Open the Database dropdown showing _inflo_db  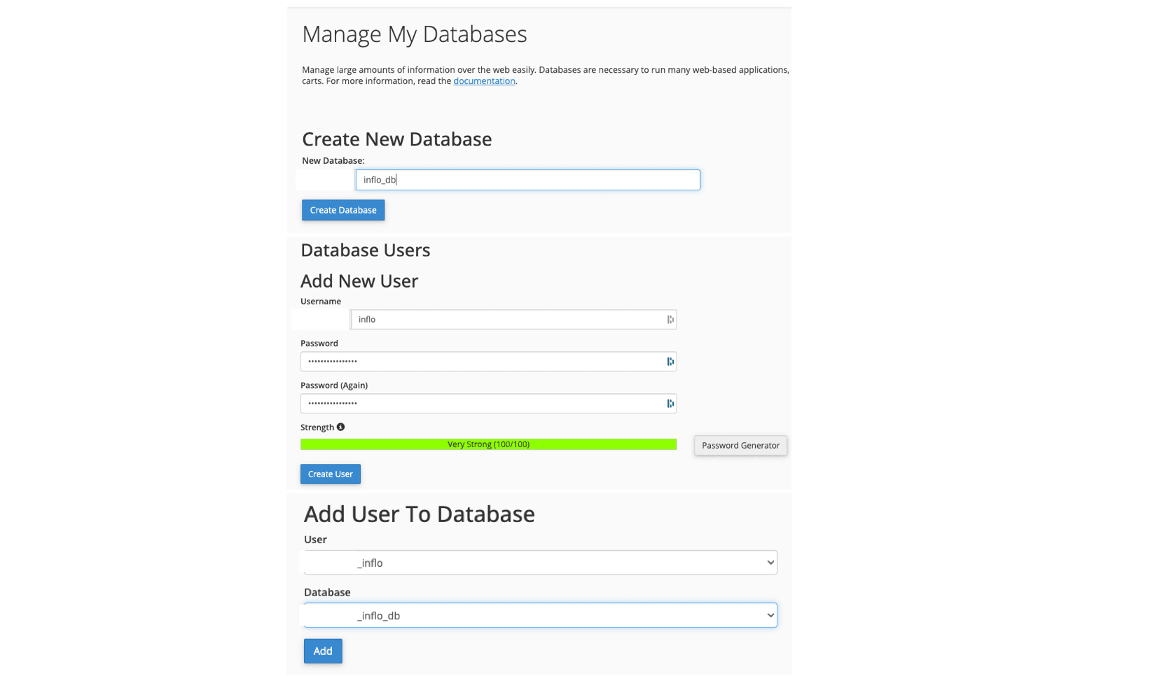pos(539,616)
